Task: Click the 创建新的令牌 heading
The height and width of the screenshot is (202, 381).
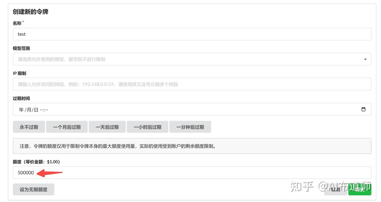Action: click(30, 12)
